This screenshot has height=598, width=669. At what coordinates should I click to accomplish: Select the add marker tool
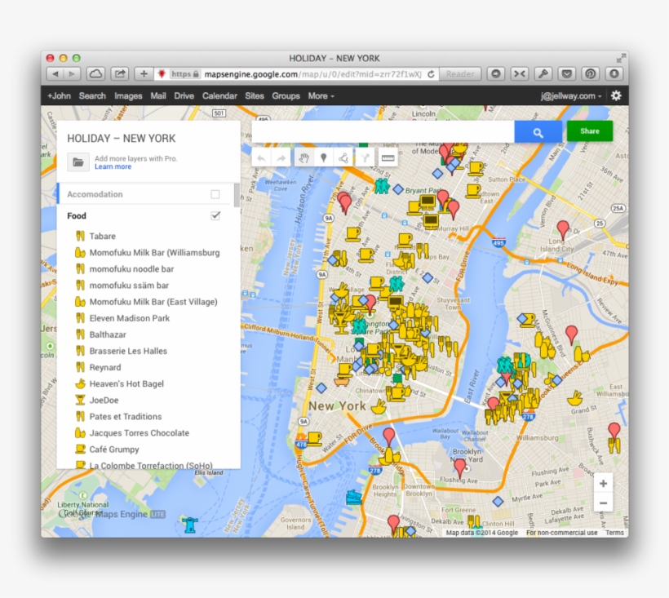323,158
